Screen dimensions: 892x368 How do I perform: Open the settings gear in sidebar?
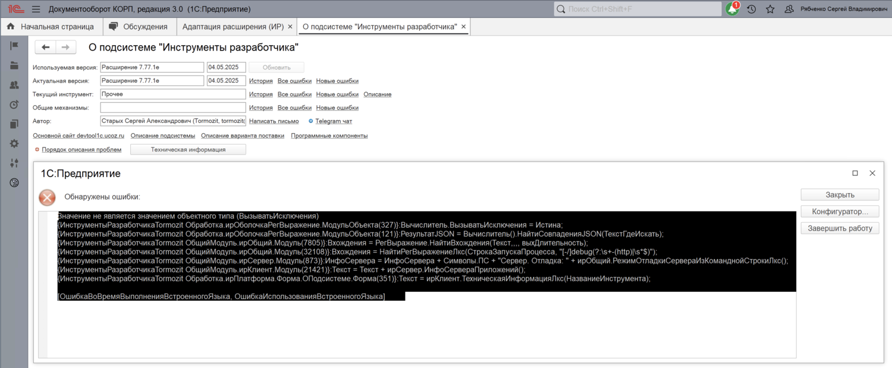[x=14, y=143]
